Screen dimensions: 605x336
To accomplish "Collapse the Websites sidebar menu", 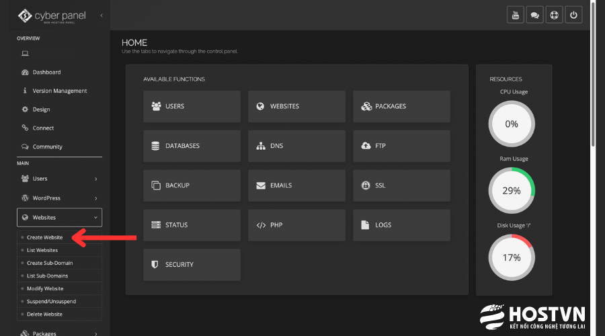I will (59, 218).
